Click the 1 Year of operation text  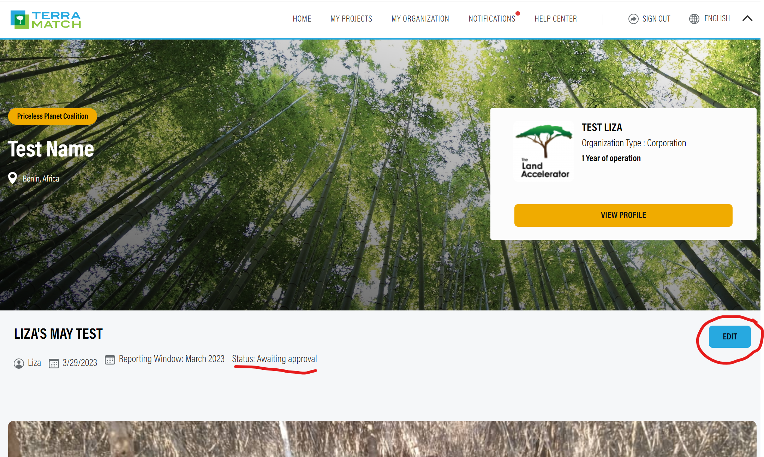[611, 158]
